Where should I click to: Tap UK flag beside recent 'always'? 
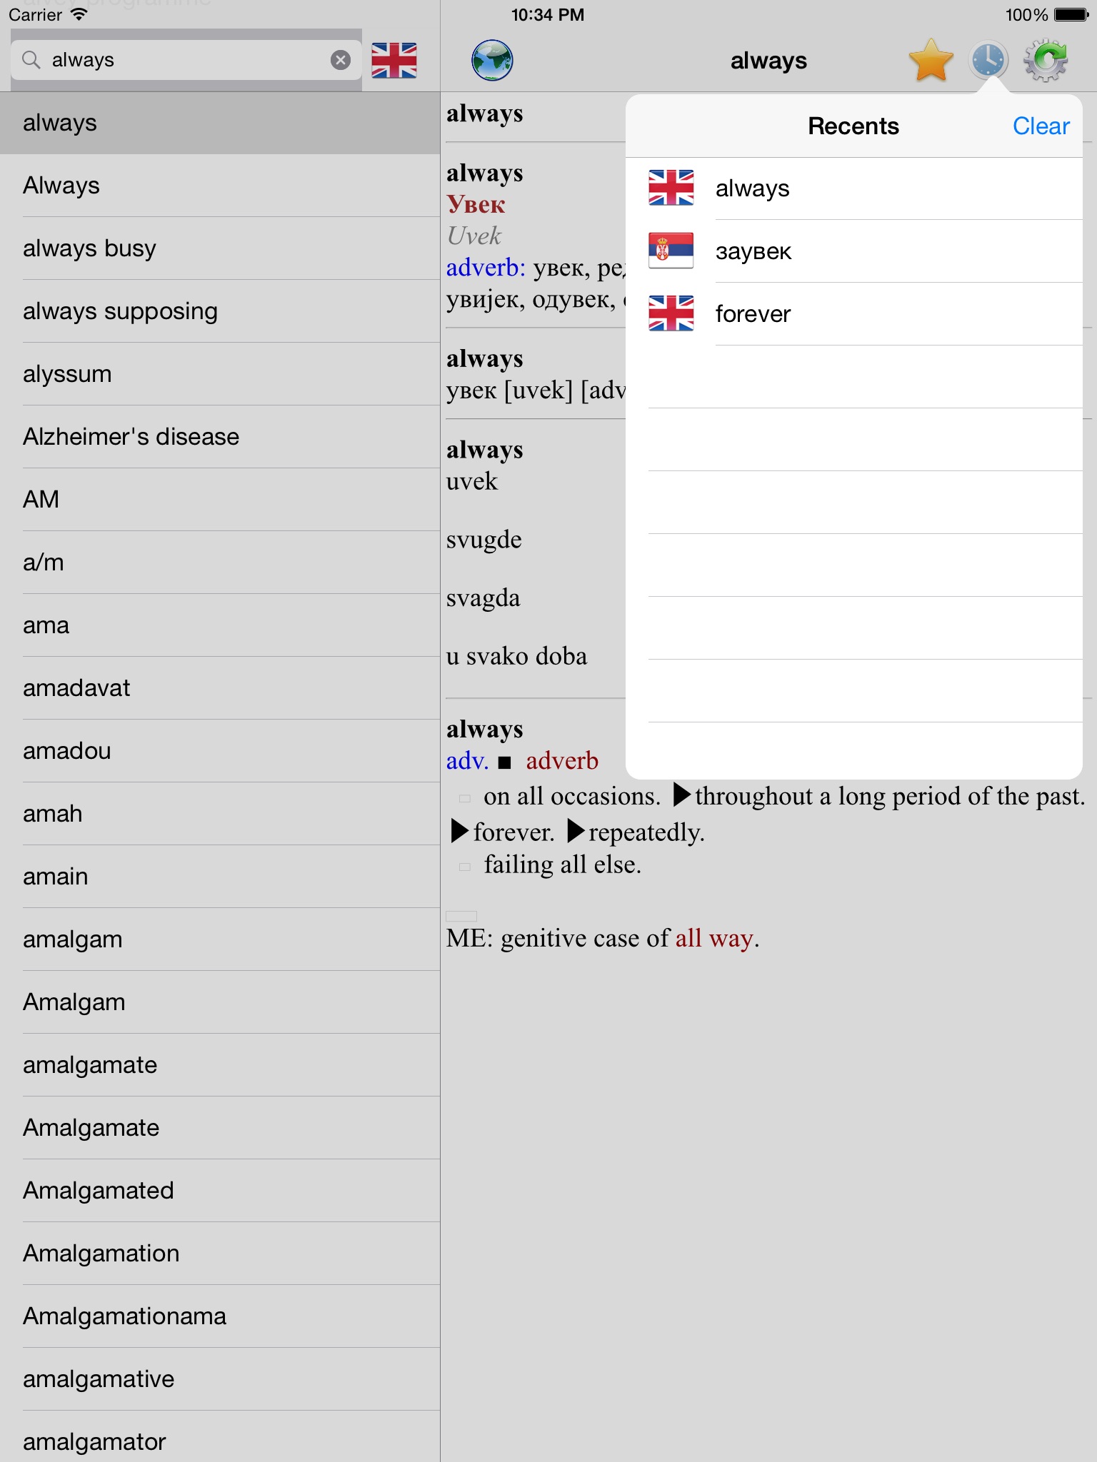671,188
